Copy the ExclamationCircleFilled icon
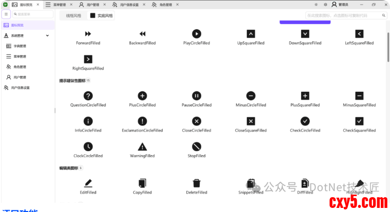Image resolution: width=390 pixels, height=212 pixels. click(x=142, y=121)
